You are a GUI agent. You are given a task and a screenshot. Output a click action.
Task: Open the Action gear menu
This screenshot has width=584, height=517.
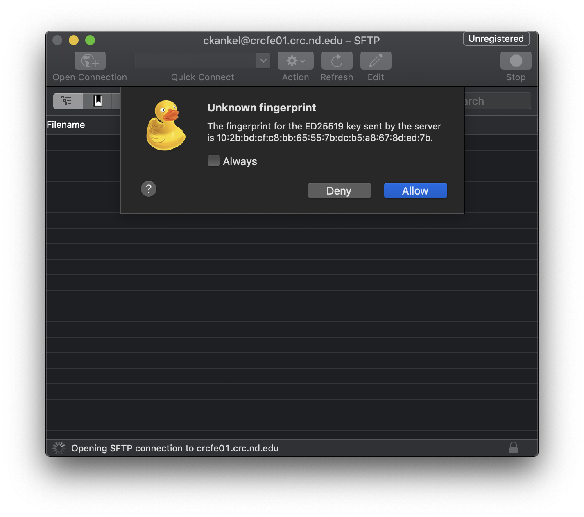pos(295,61)
